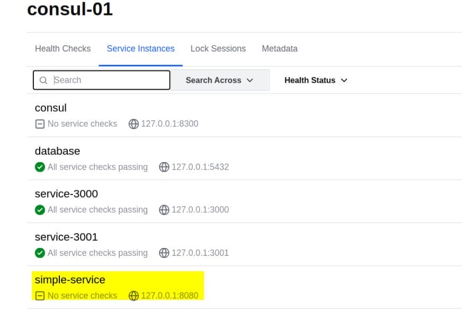
Task: Open the simple-service instance
Action: 70,280
